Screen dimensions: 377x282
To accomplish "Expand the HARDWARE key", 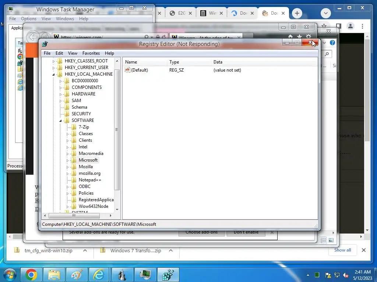I will (x=60, y=94).
